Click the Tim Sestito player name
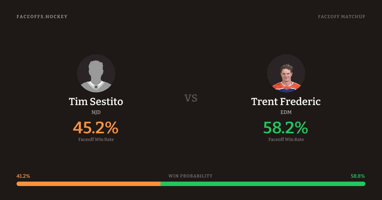Screen dimensions: 382x200 96,102
